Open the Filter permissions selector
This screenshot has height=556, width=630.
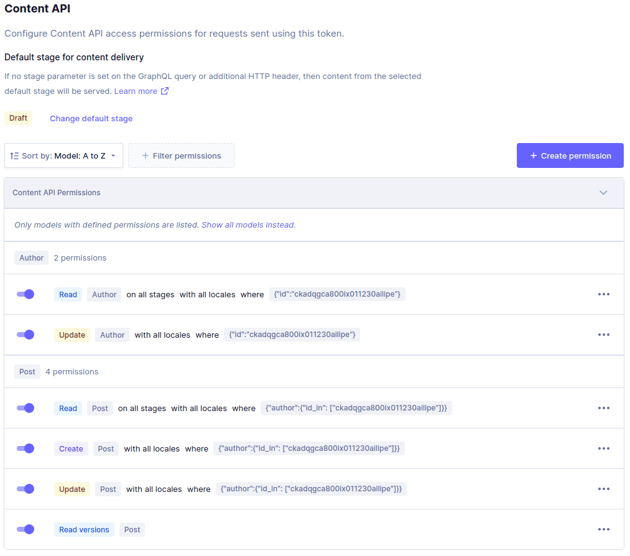click(x=181, y=155)
